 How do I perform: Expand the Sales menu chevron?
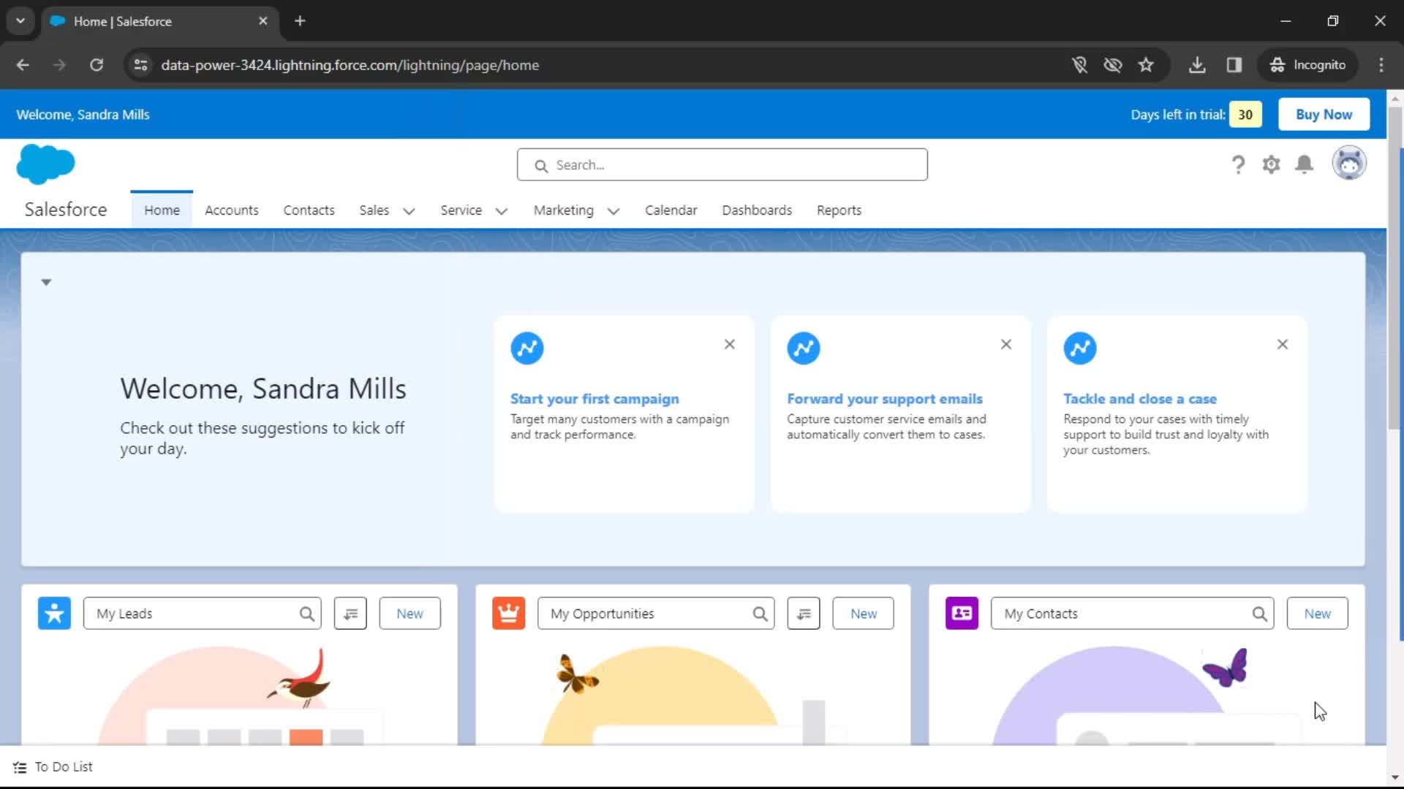coord(409,211)
